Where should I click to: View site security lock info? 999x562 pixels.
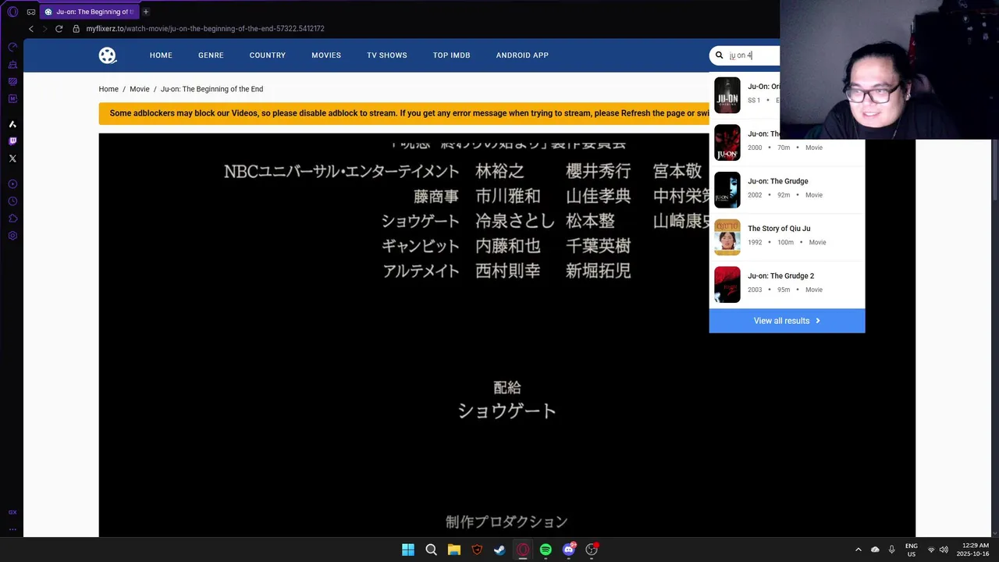tap(76, 29)
